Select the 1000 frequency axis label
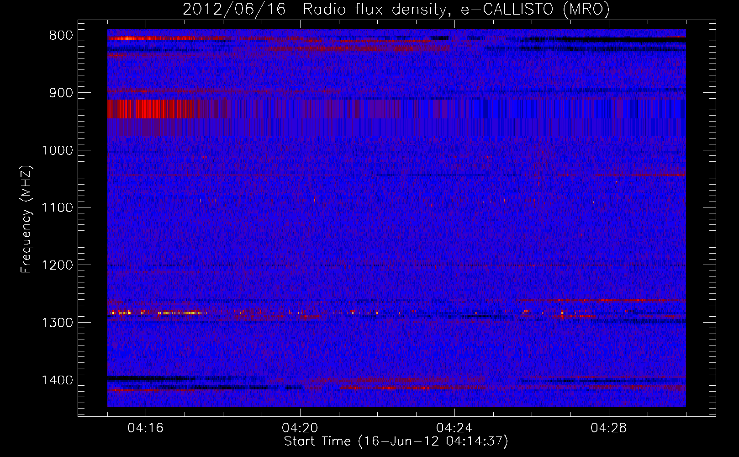This screenshot has height=457, width=739. (x=57, y=150)
